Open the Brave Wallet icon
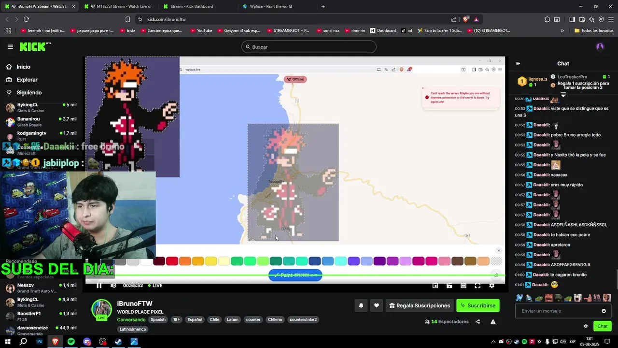 [x=582, y=19]
